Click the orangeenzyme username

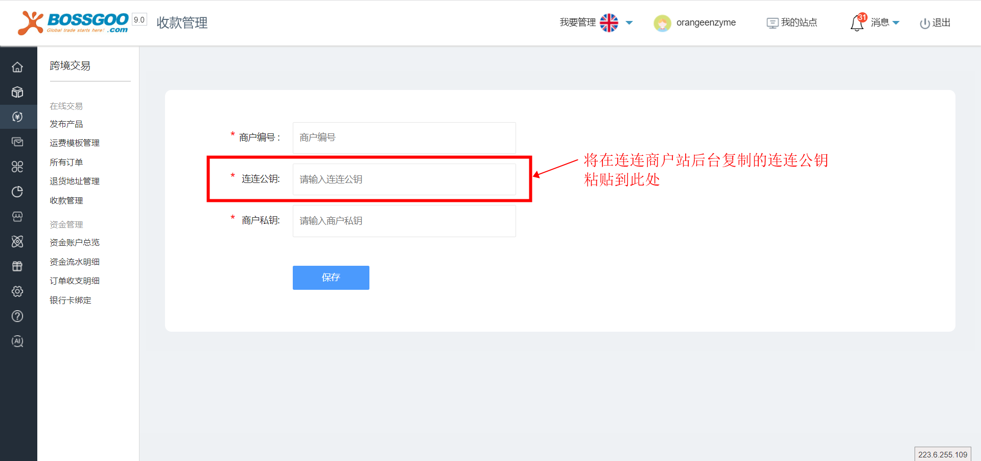[x=706, y=22]
